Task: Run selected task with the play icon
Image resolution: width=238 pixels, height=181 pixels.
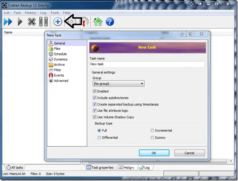Action: [20, 22]
